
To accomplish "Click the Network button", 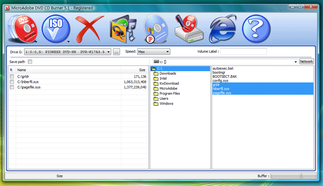I will (x=306, y=61).
